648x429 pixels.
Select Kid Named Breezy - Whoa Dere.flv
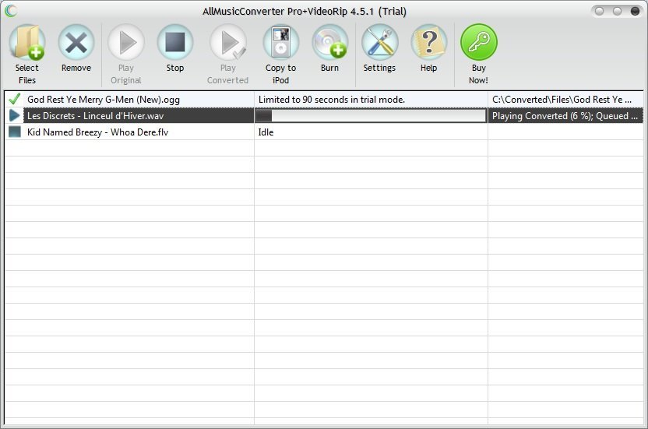[x=97, y=132]
